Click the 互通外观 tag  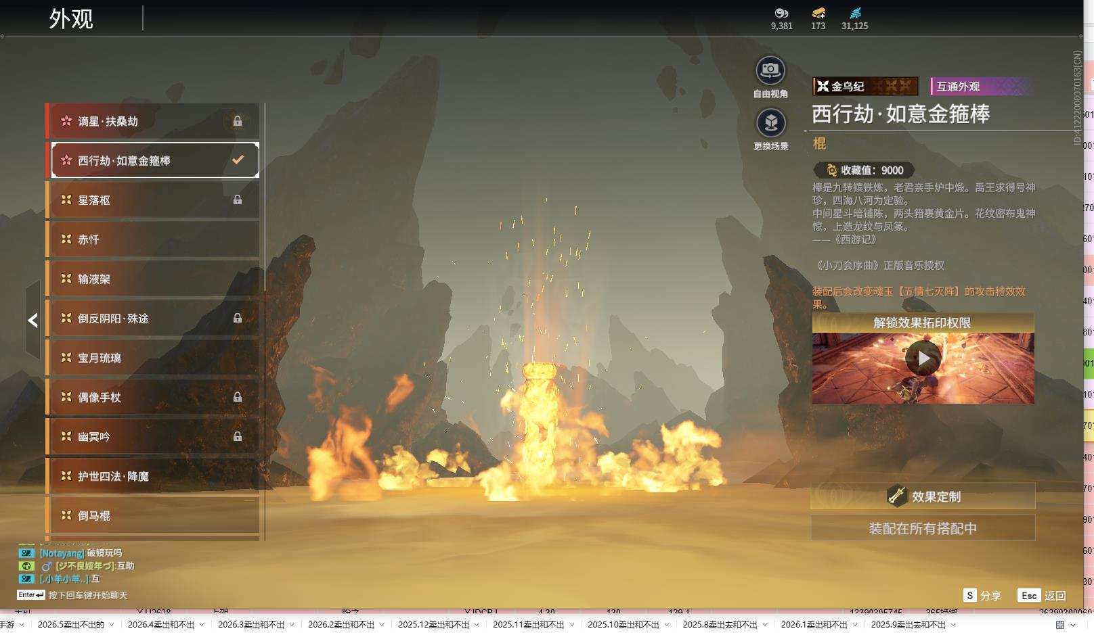981,86
